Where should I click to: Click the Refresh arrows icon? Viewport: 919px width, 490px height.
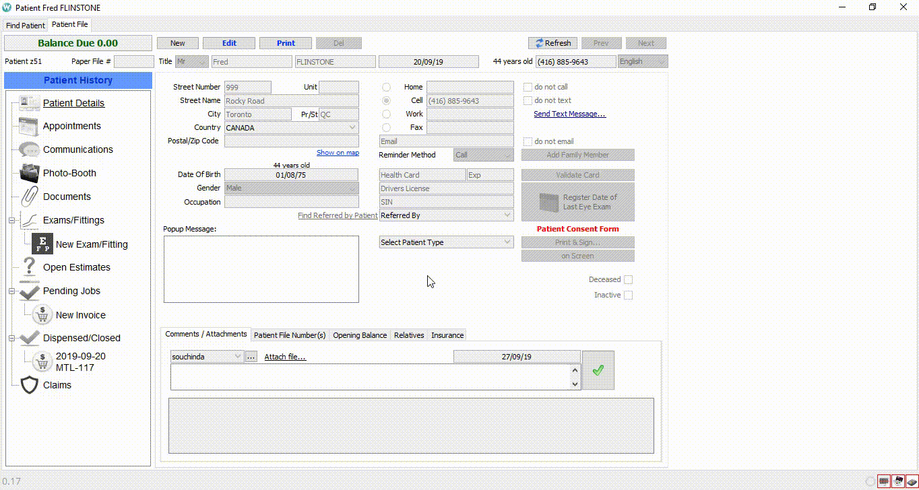pos(539,43)
